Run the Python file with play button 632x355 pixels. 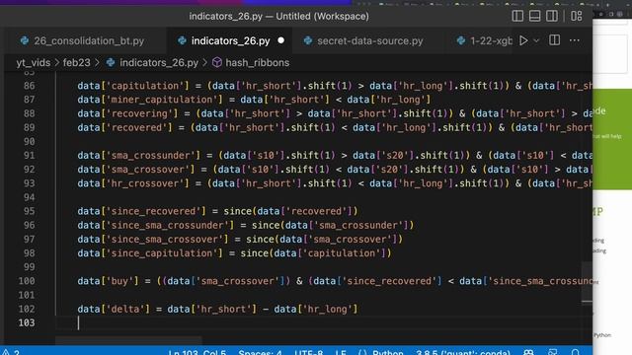[x=523, y=40]
